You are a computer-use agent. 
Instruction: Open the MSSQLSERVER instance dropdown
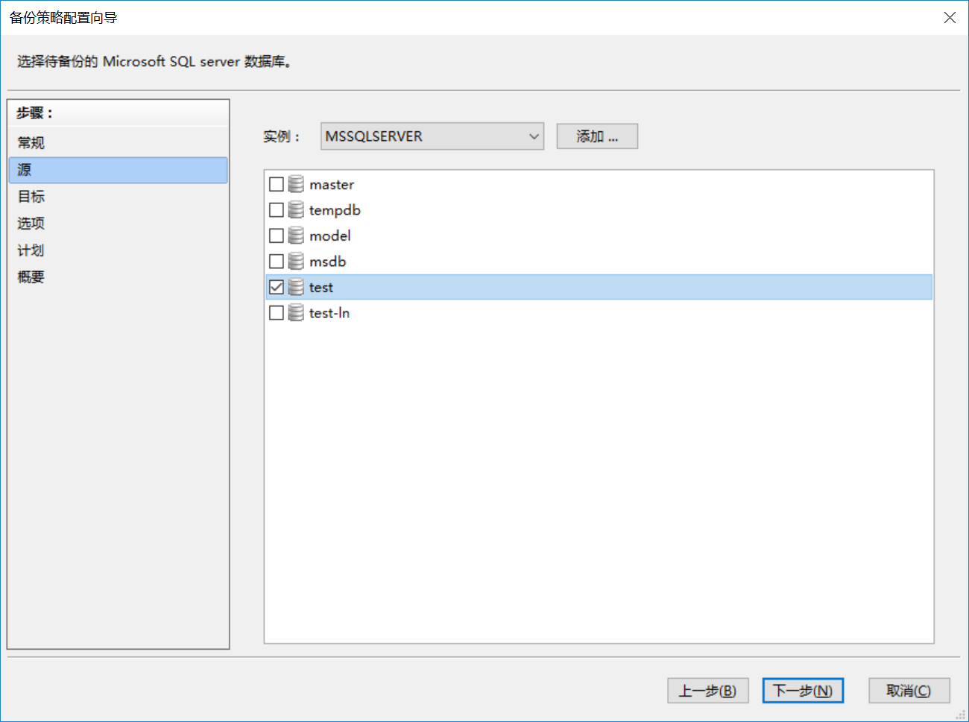click(x=432, y=136)
